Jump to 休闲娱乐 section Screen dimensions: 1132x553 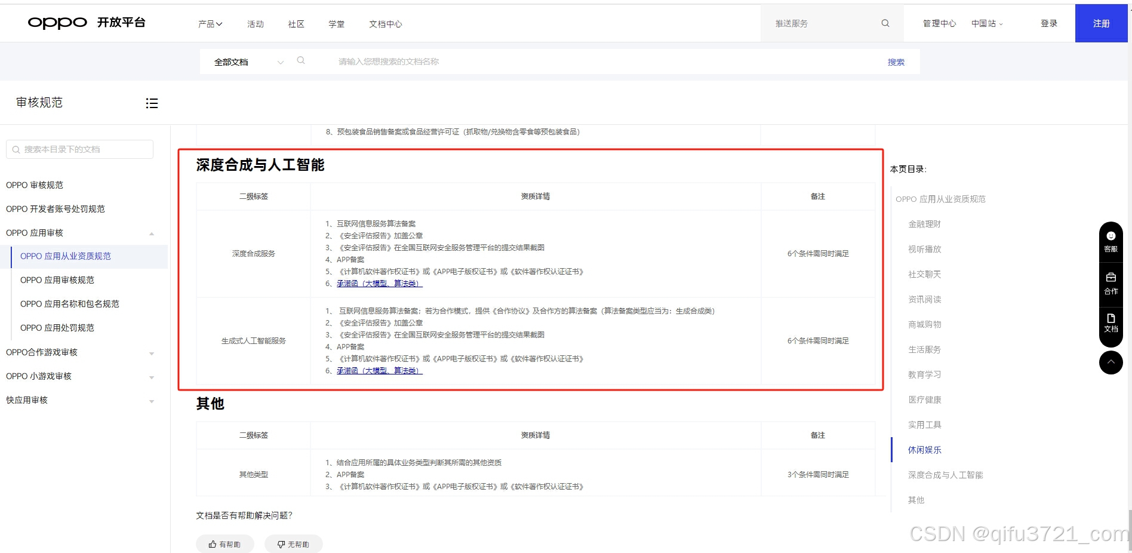tap(924, 450)
